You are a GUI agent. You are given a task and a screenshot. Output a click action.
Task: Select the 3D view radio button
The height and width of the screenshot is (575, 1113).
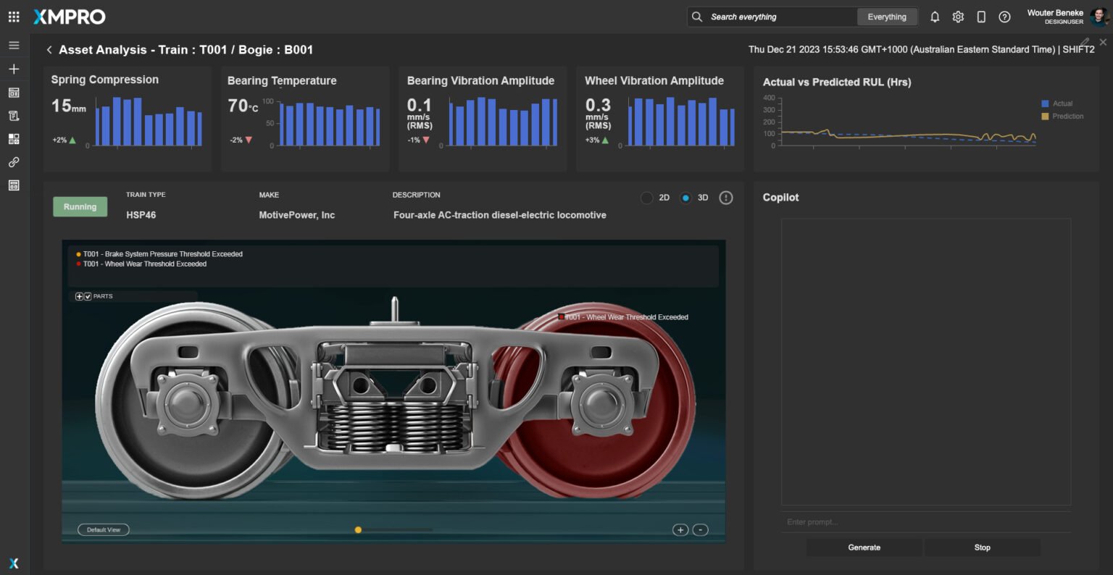tap(685, 198)
